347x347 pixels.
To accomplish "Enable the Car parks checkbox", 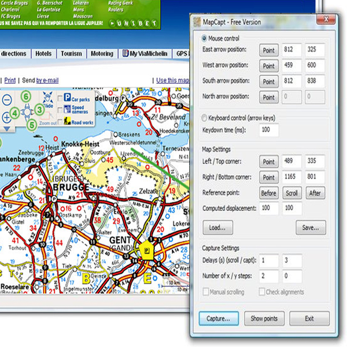I will pyautogui.click(x=60, y=98).
